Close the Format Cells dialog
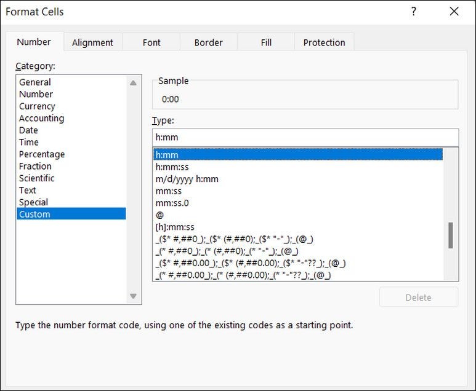 click(454, 12)
